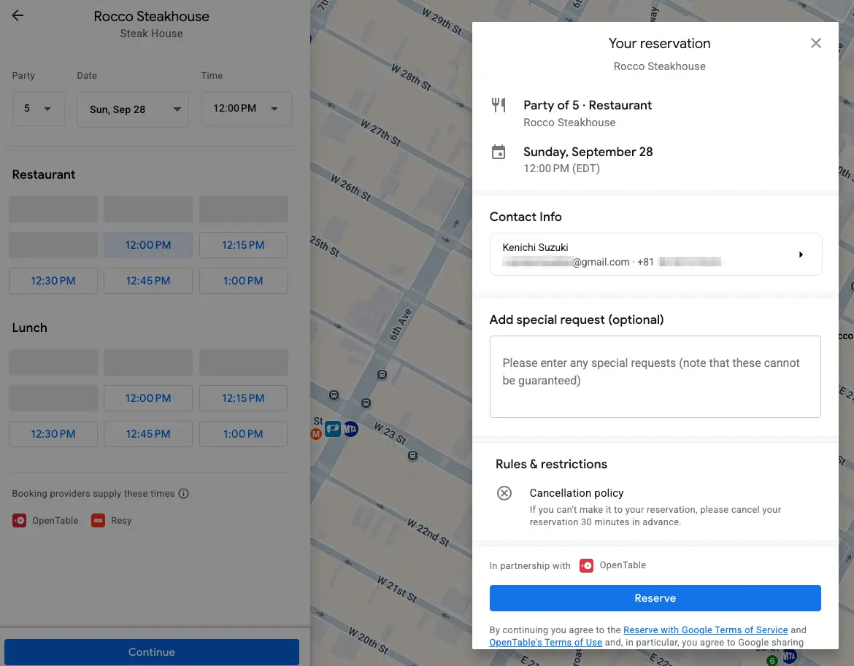Click the fork and knife restaurant icon
The height and width of the screenshot is (666, 854).
pyautogui.click(x=499, y=105)
